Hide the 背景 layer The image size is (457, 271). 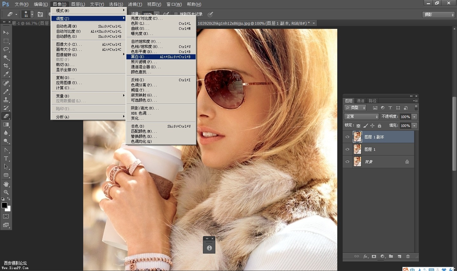pyautogui.click(x=347, y=162)
